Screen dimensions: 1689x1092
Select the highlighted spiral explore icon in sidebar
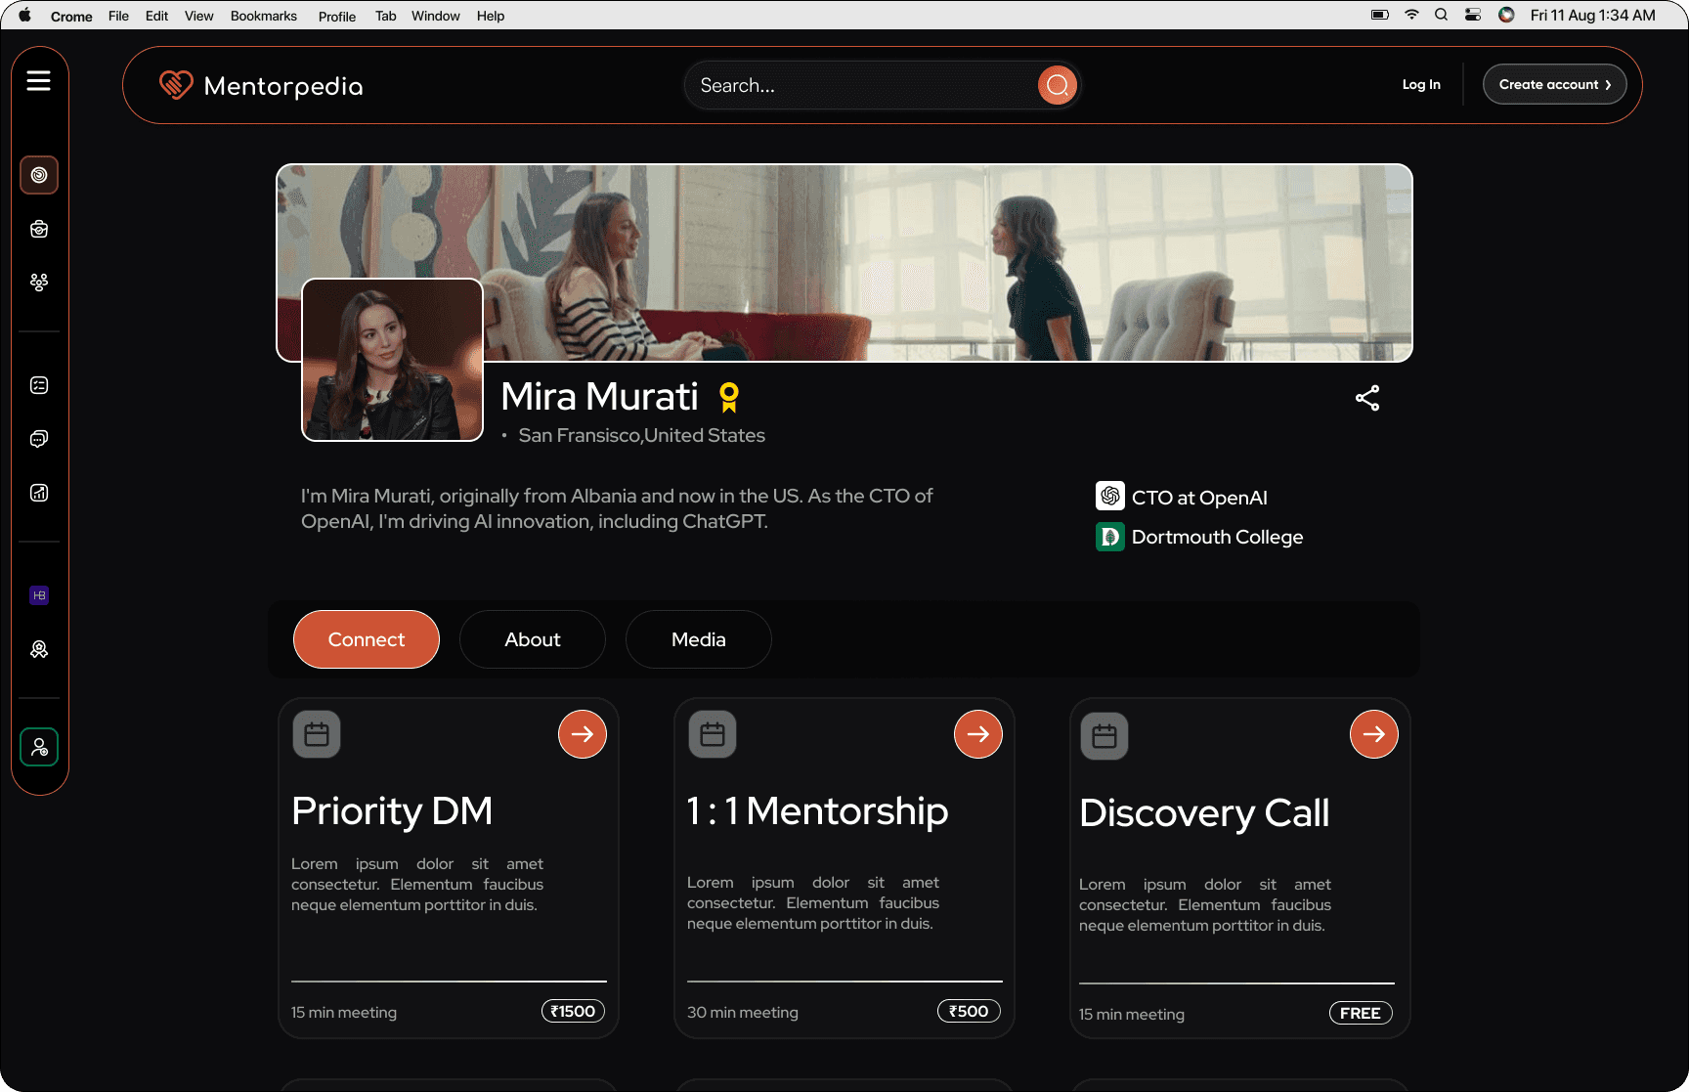point(39,175)
